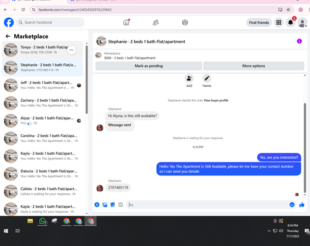Open the Windows Start menu
The width and height of the screenshot is (310, 246).
coord(6,231)
